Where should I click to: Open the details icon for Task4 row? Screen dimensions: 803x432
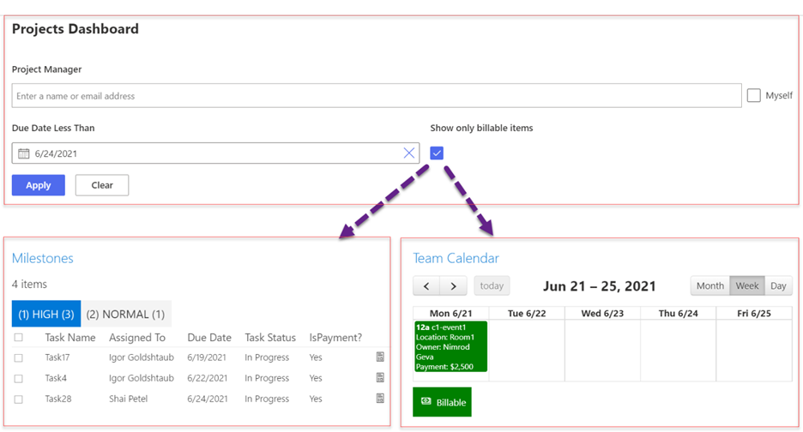coord(380,378)
